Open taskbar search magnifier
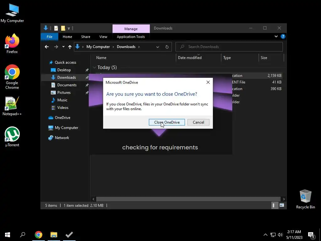The image size is (321, 241). pyautogui.click(x=23, y=235)
